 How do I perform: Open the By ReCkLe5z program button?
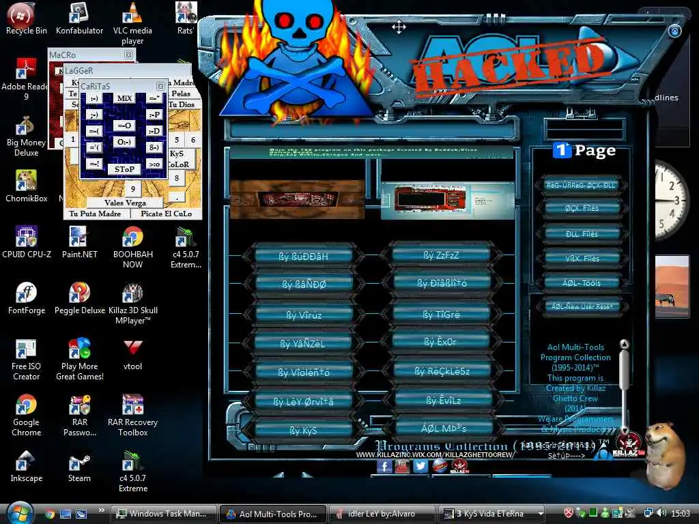pyautogui.click(x=442, y=370)
